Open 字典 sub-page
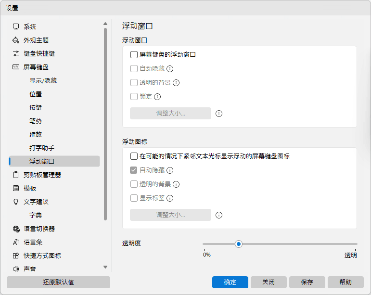This screenshot has height=295, width=371. (x=54, y=215)
